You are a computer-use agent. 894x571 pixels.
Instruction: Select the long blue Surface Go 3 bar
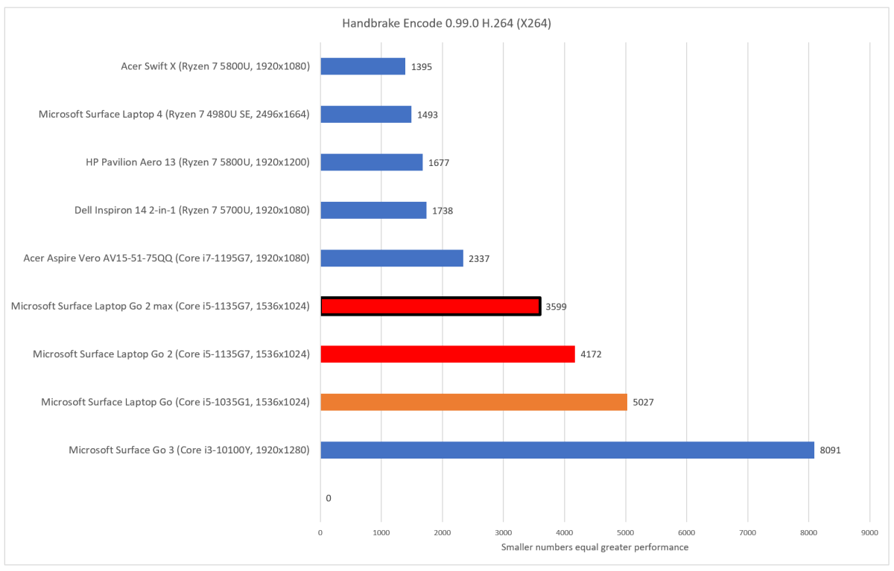(x=567, y=450)
